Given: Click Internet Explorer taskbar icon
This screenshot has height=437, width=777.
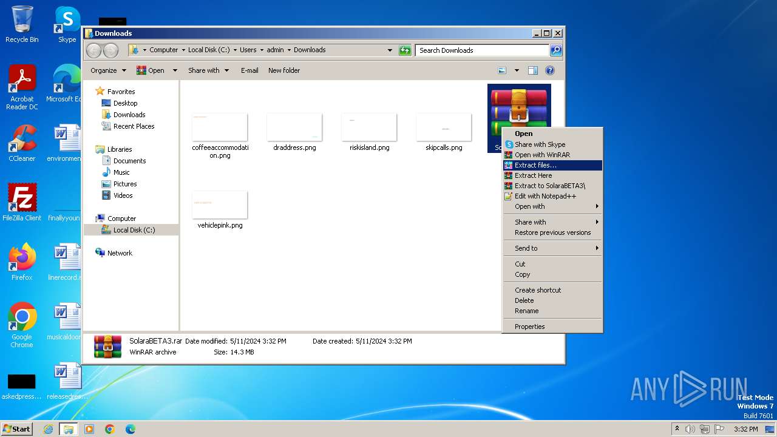Looking at the screenshot, I should click(x=48, y=429).
